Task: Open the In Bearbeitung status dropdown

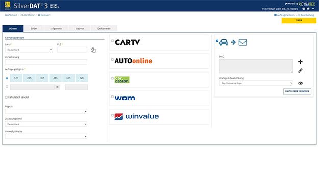Action: tap(305, 15)
